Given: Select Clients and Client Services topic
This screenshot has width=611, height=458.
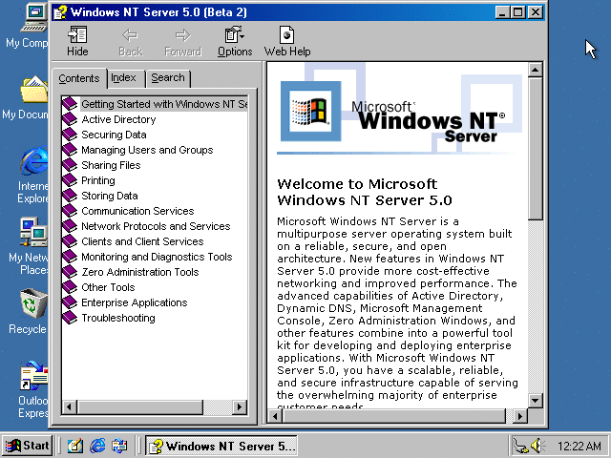Looking at the screenshot, I should 142,241.
